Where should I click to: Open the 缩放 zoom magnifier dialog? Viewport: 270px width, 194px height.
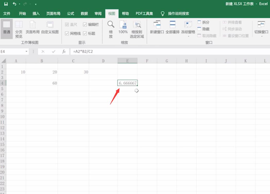[x=111, y=29]
